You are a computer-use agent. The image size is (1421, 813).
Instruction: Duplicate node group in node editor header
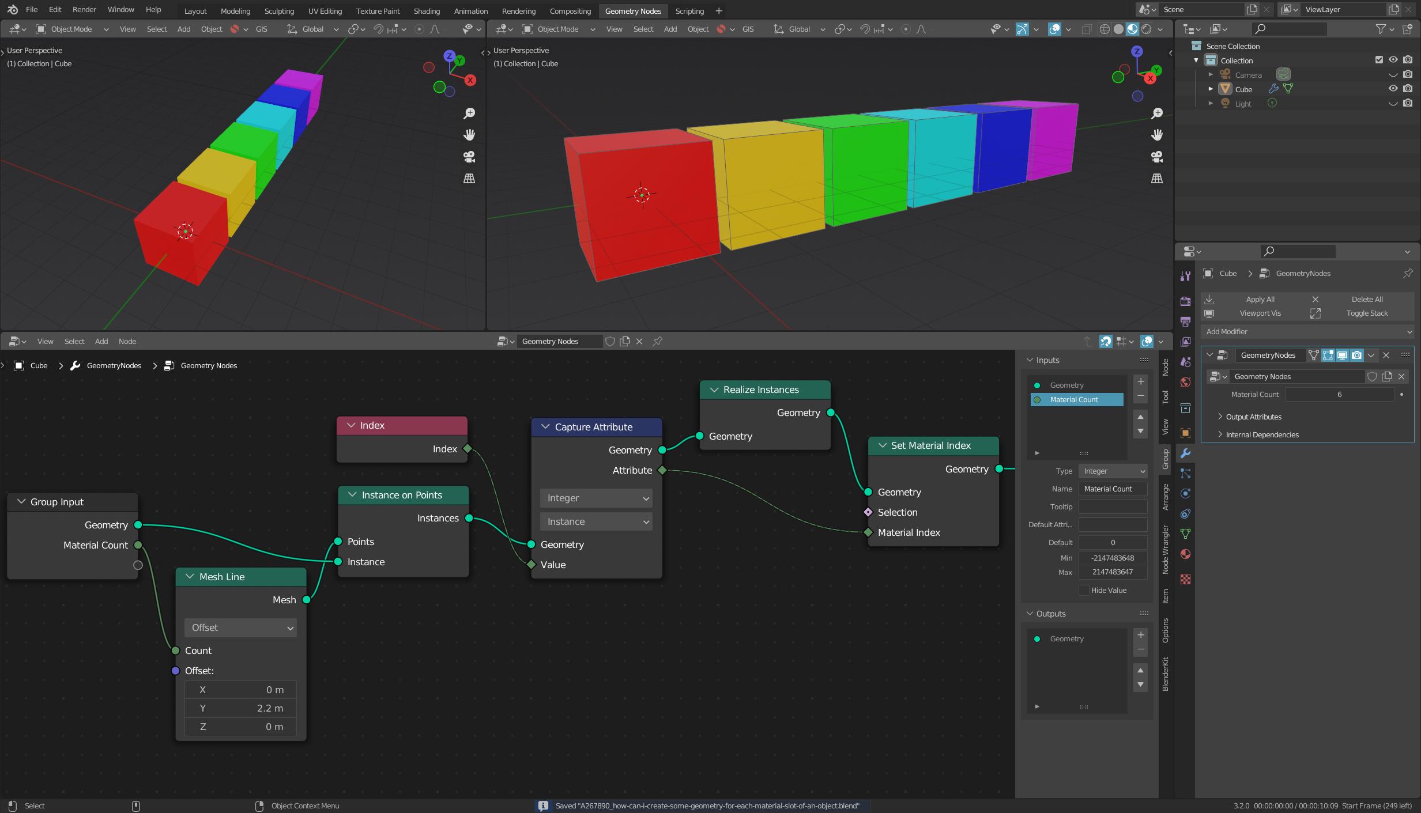tap(625, 341)
